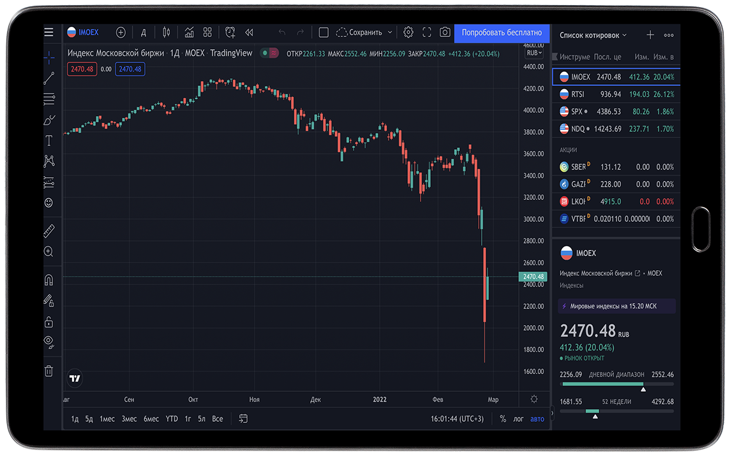Set range to 1г
Image resolution: width=732 pixels, height=455 pixels.
188,419
